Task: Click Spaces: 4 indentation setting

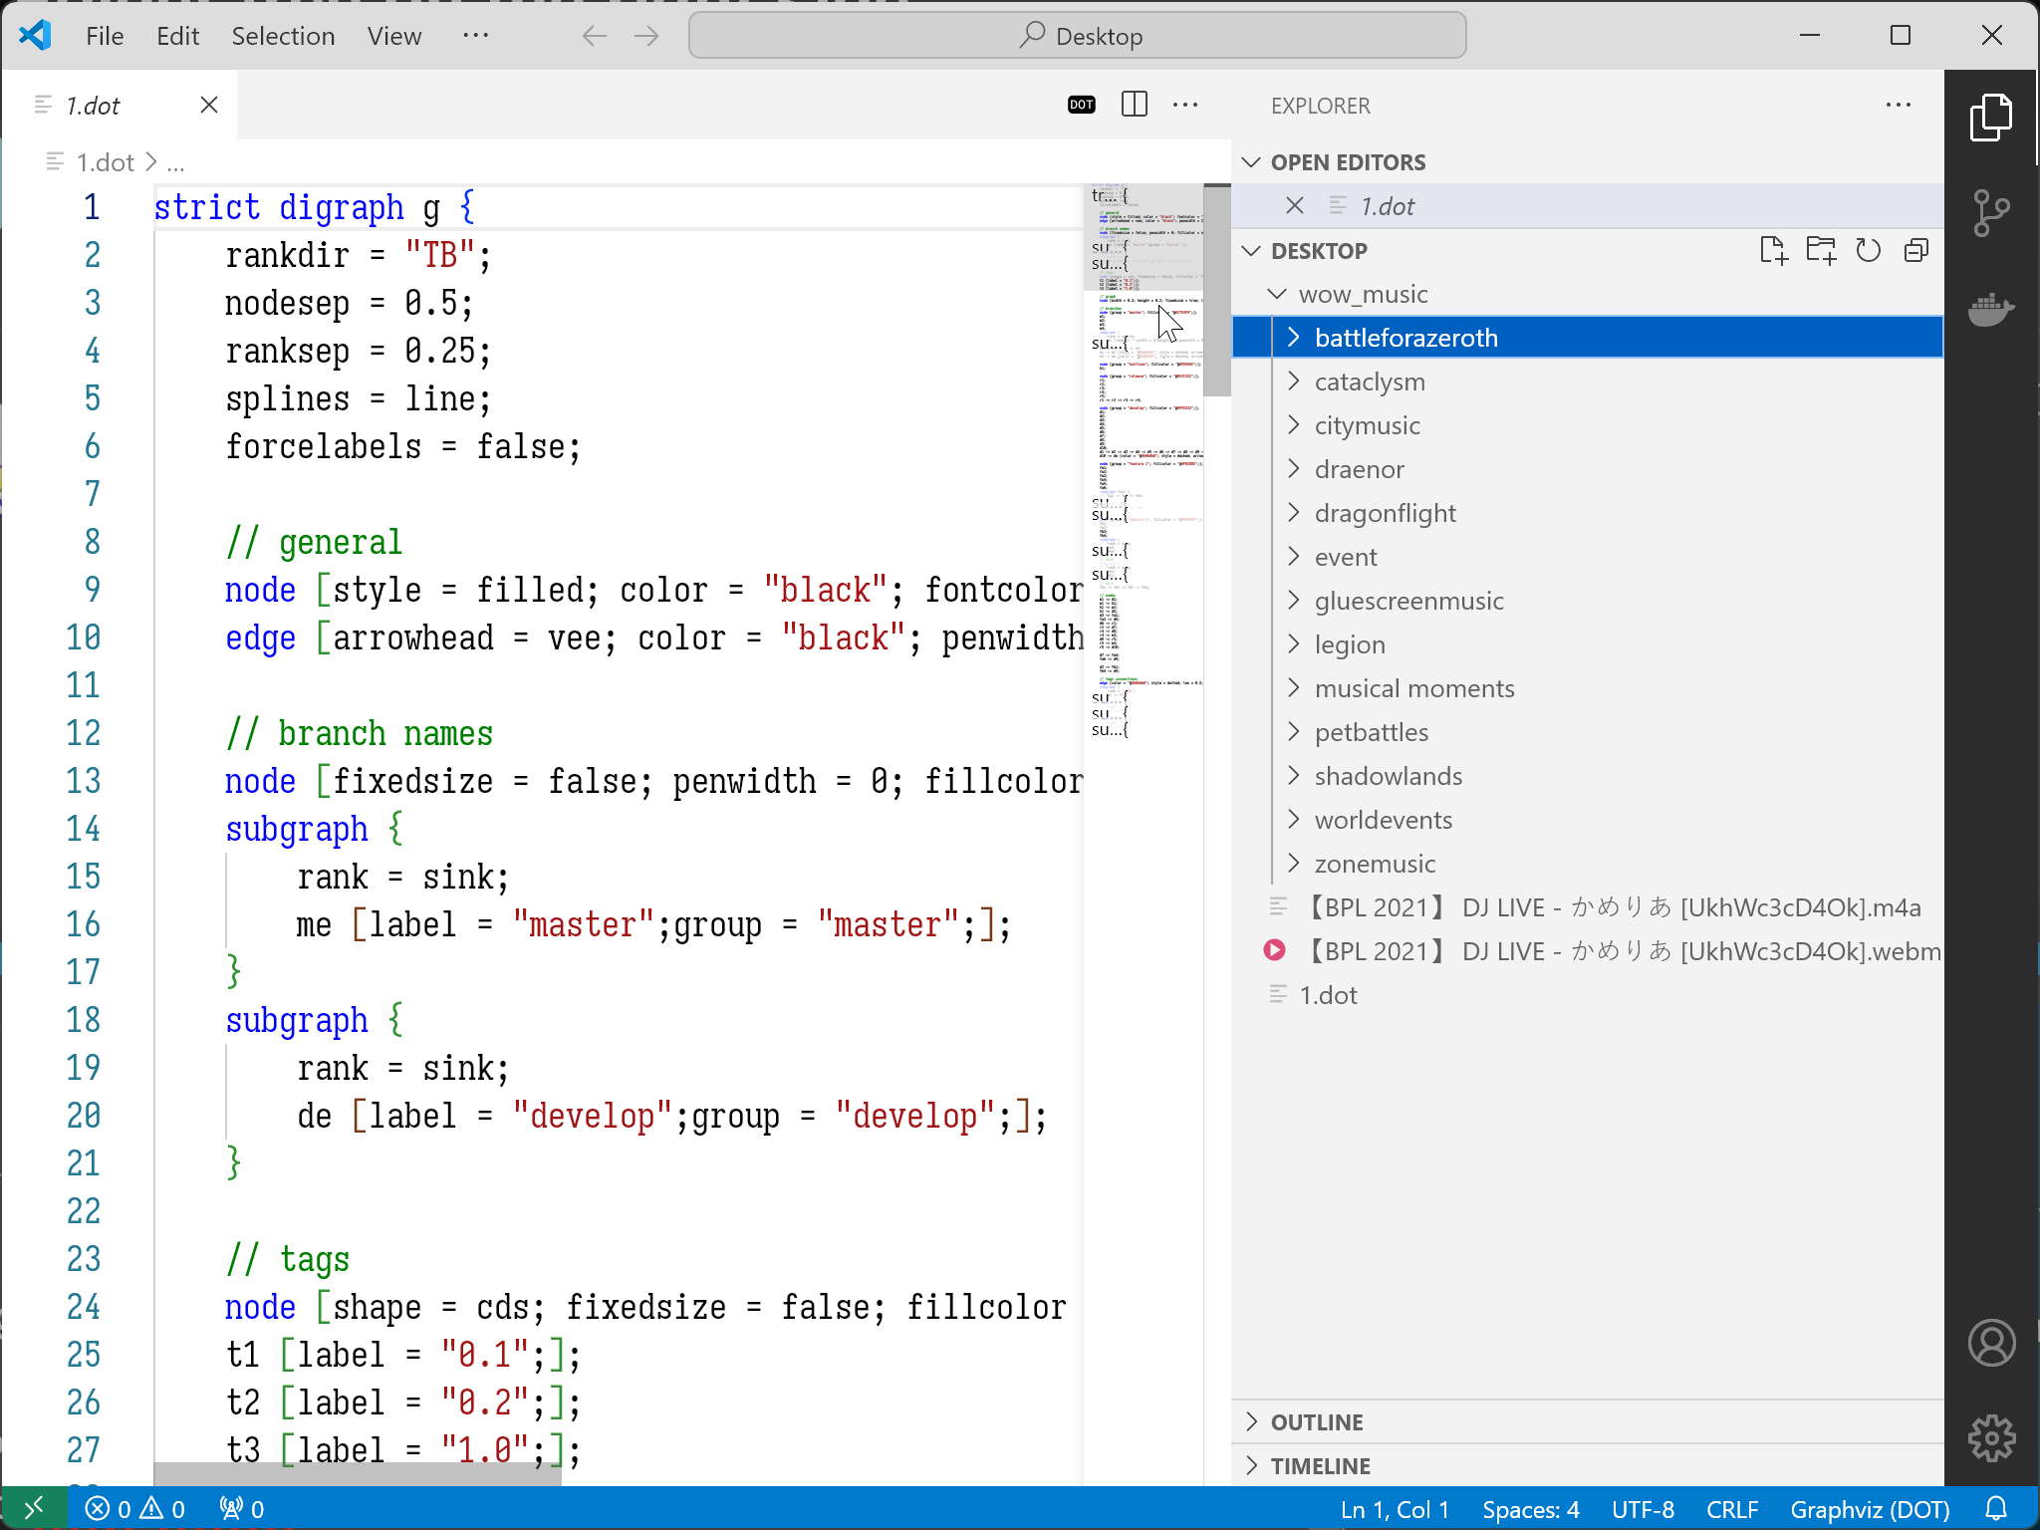Action: click(1530, 1509)
